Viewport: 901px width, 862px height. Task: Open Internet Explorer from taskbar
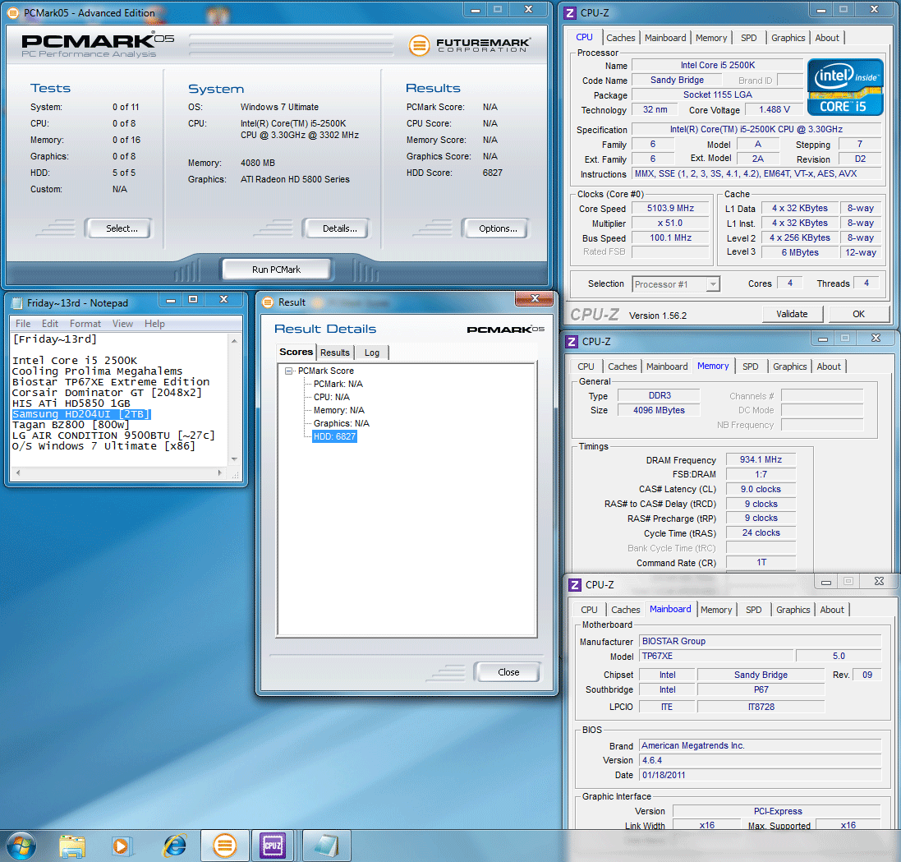[x=174, y=845]
